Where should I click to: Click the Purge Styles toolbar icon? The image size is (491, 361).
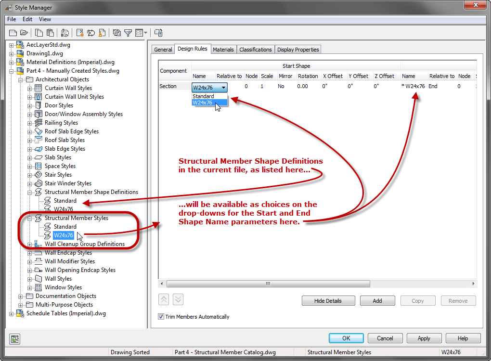[103, 33]
